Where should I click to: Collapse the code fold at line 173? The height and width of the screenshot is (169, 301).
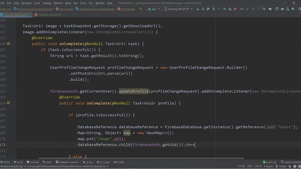pyautogui.click(x=15, y=157)
